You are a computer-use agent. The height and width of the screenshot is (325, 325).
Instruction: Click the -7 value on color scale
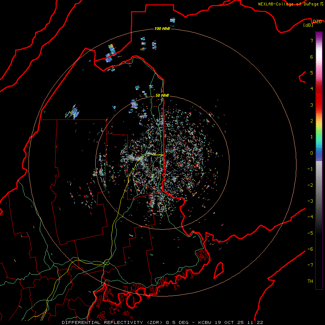pos(310,265)
